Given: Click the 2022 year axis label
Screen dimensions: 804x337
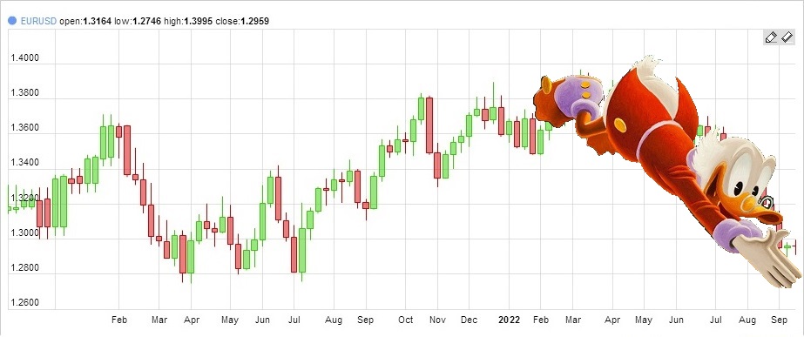Looking at the screenshot, I should [x=510, y=320].
